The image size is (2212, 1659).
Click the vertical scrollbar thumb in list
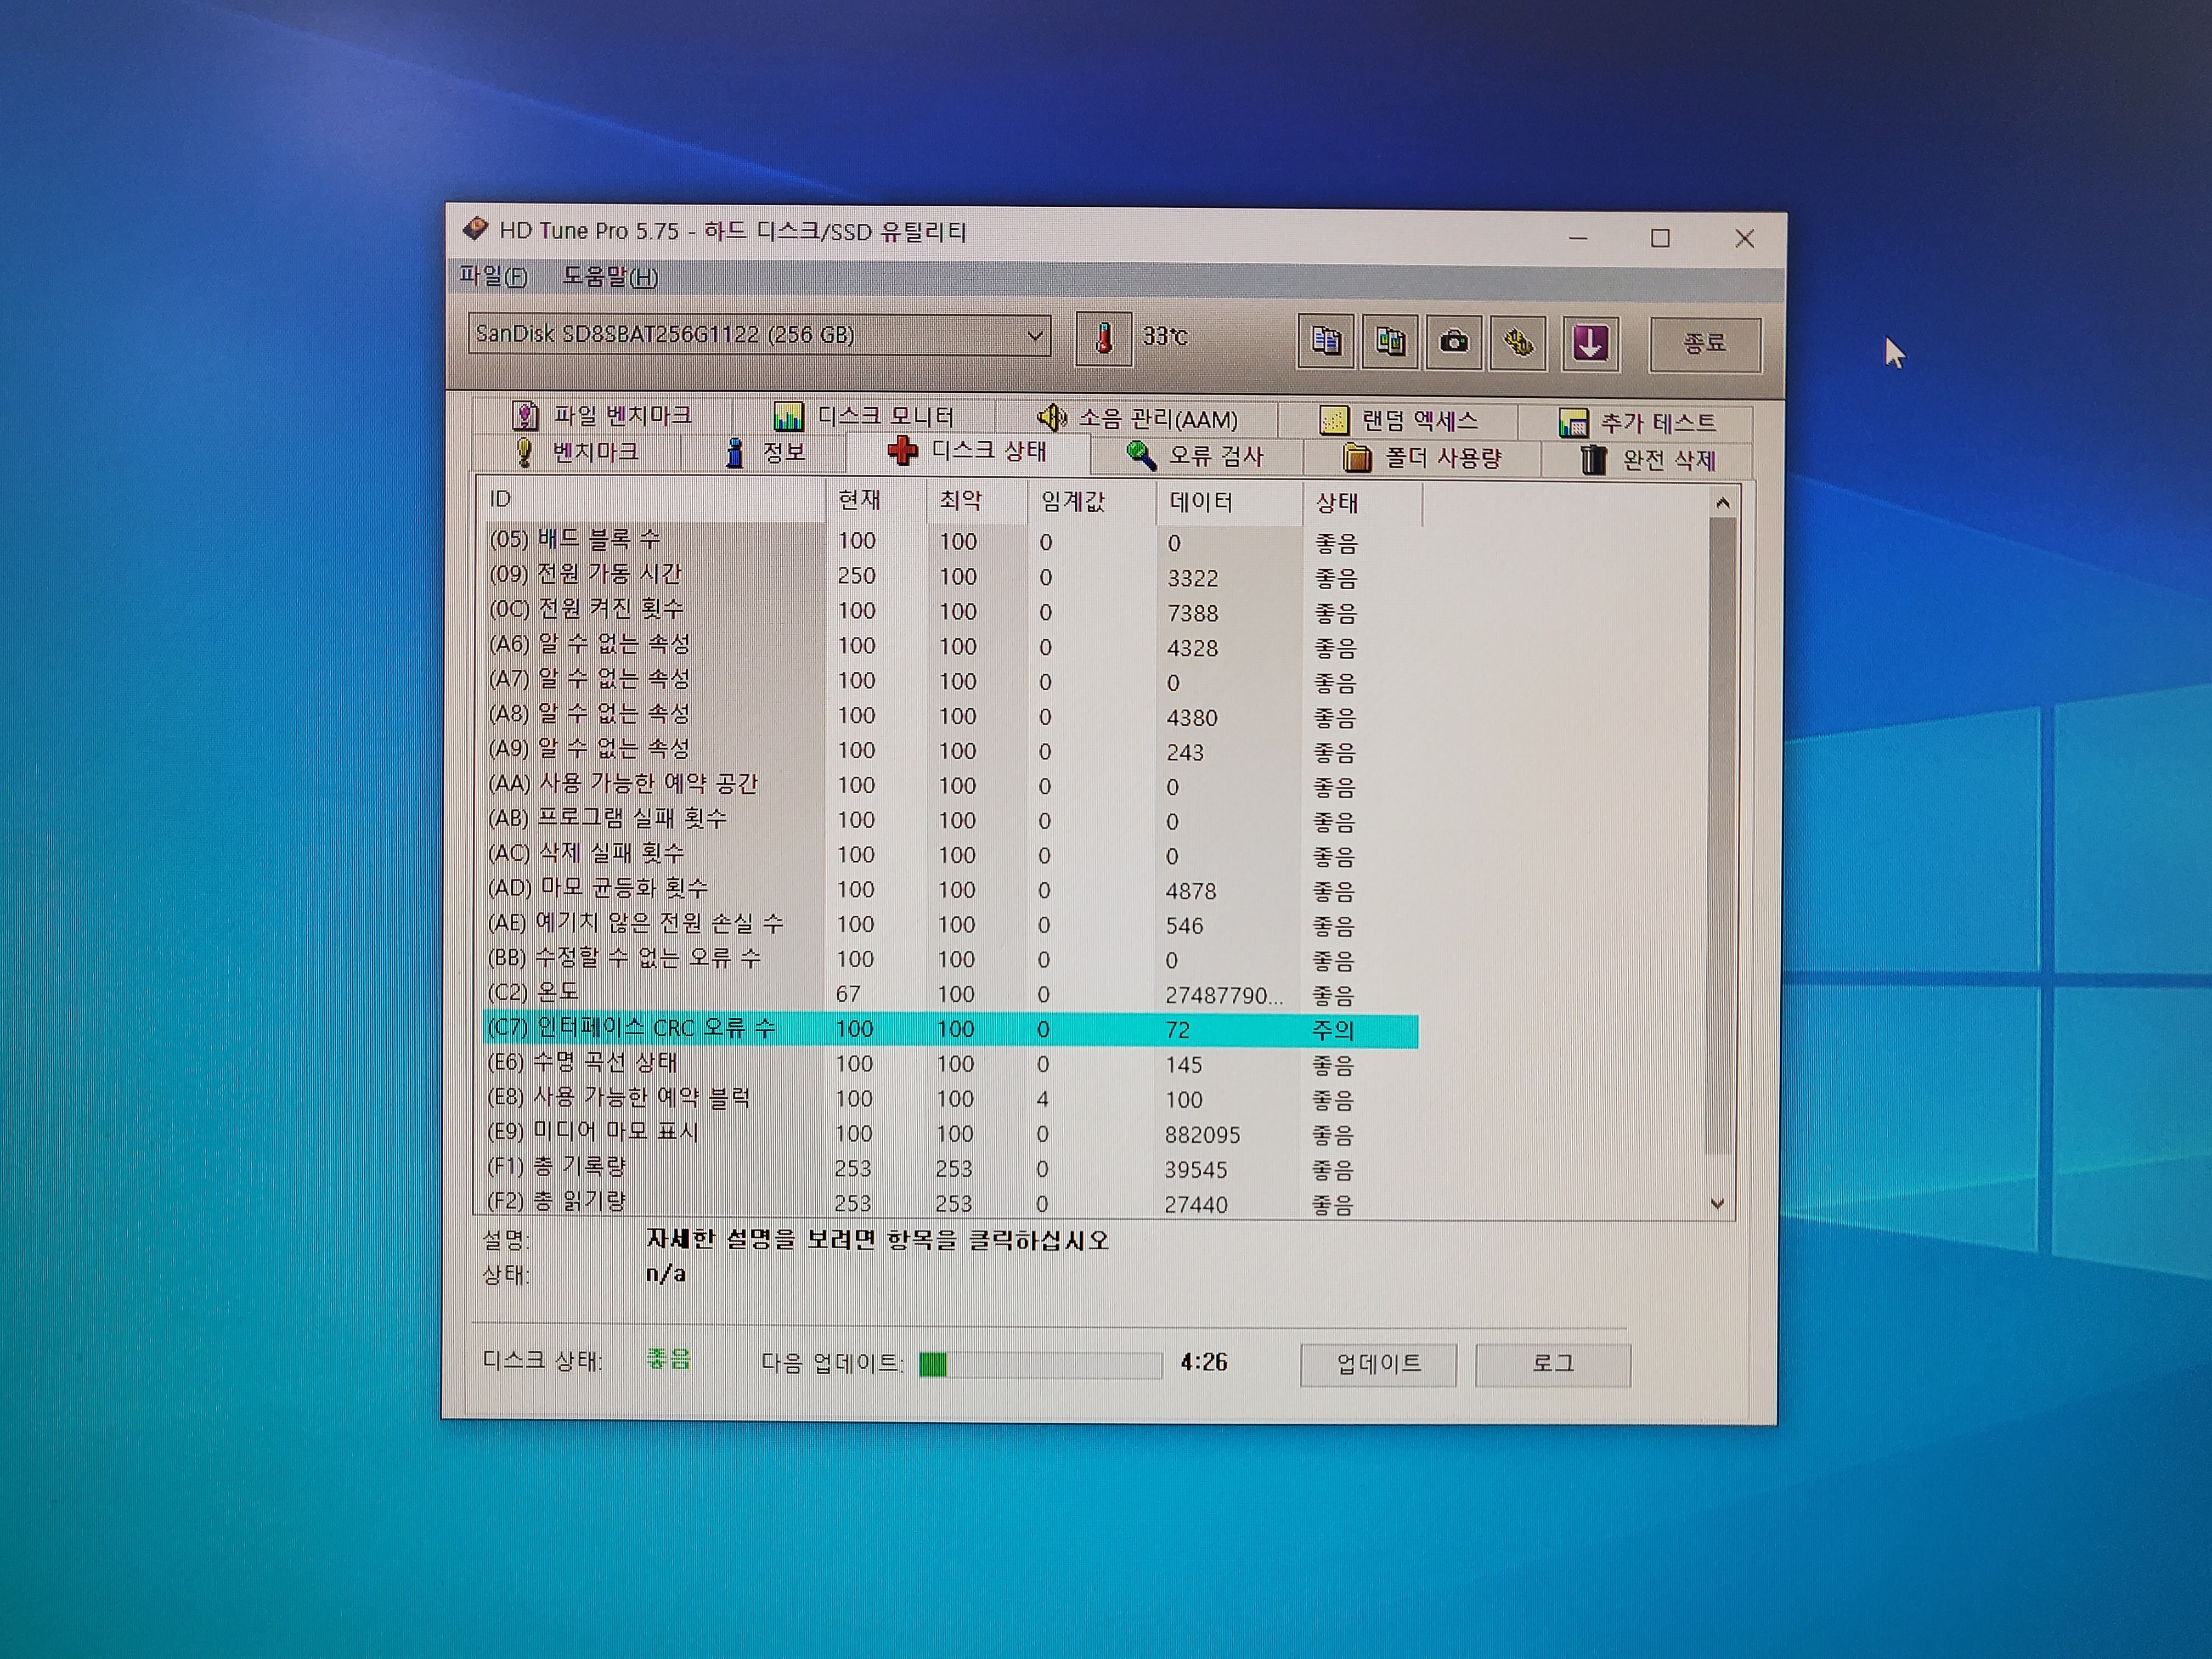tap(1720, 835)
